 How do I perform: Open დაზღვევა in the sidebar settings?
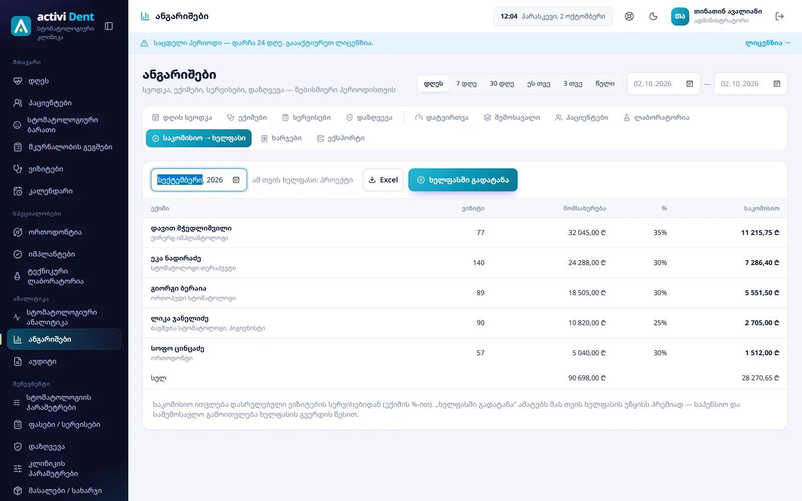pos(64,446)
